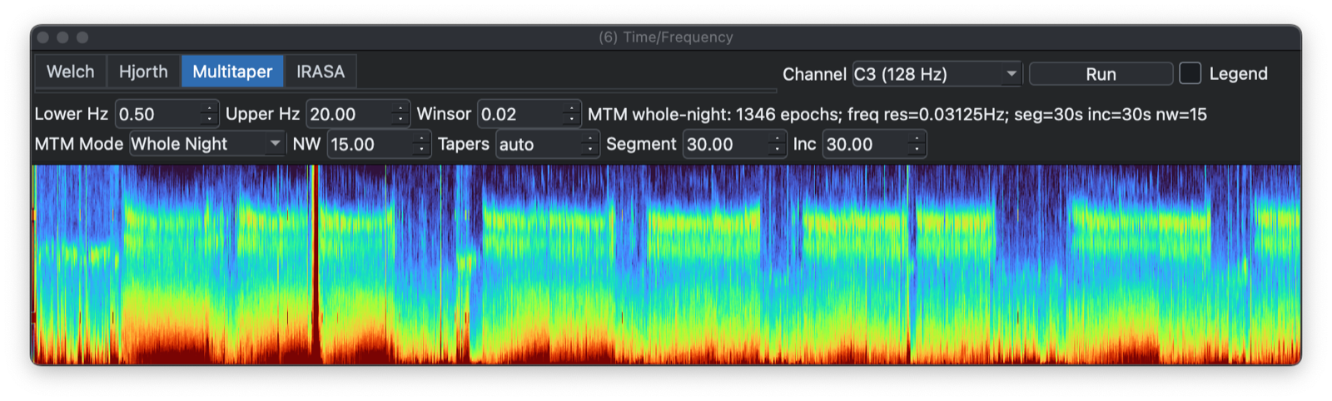Increment the Tapers stepper up arrow
The image size is (1332, 401).
tap(590, 138)
